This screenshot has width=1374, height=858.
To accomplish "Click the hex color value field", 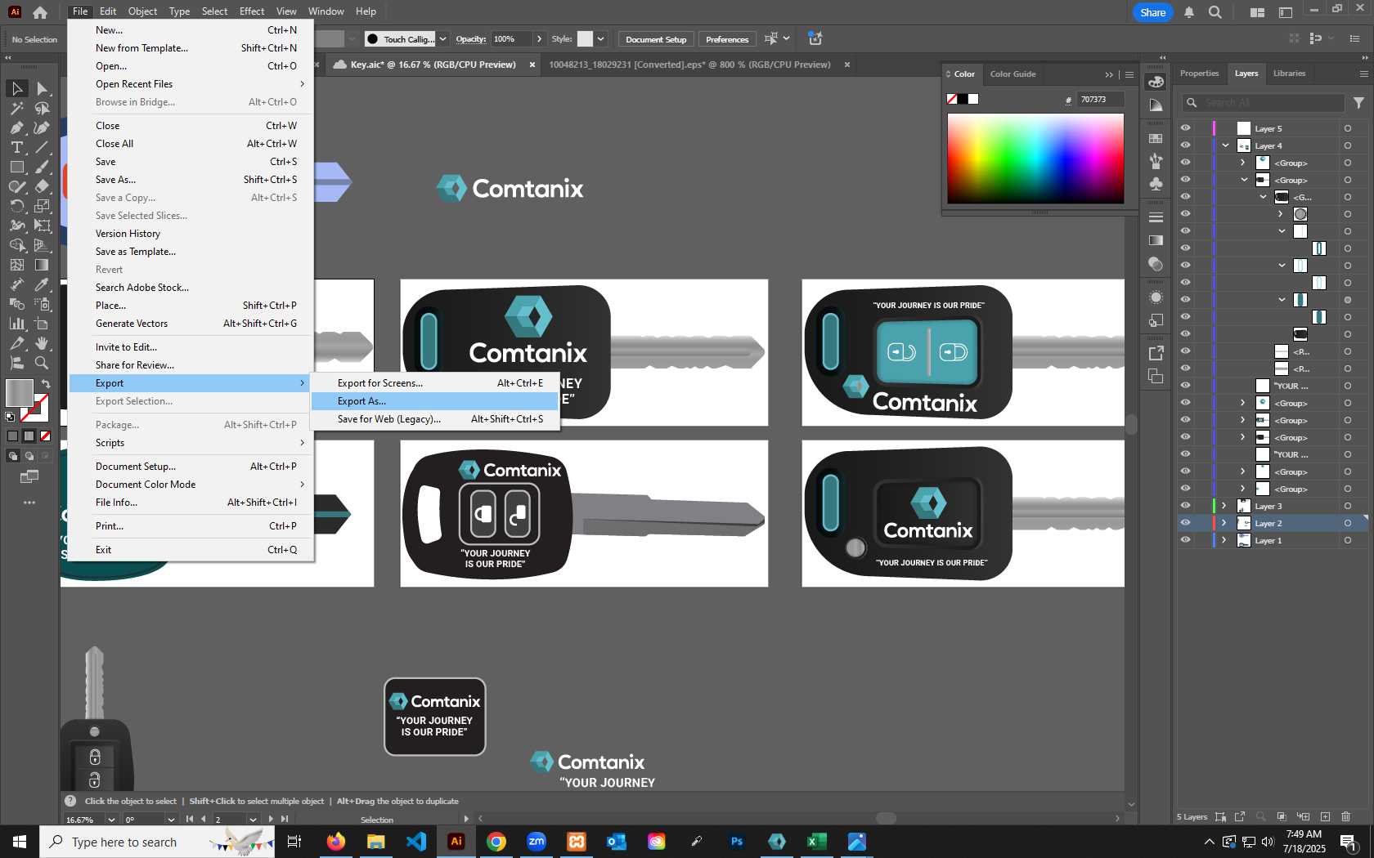I will click(x=1100, y=100).
